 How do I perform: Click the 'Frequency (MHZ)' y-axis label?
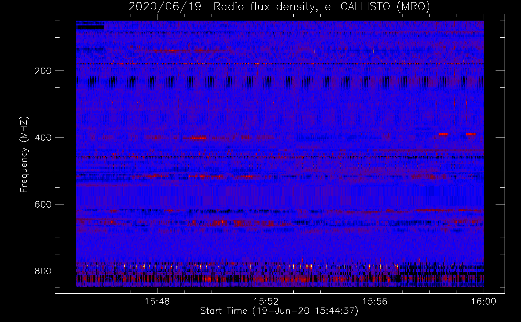pos(24,154)
